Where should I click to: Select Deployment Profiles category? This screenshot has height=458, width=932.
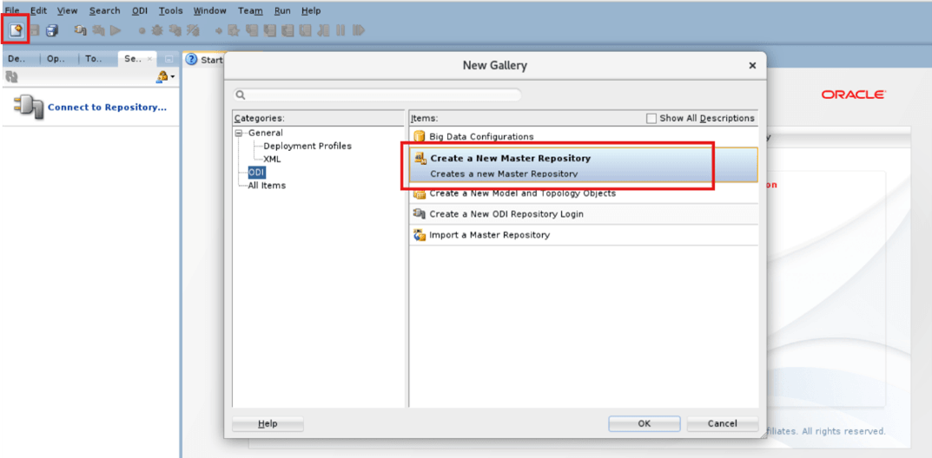[x=307, y=146]
